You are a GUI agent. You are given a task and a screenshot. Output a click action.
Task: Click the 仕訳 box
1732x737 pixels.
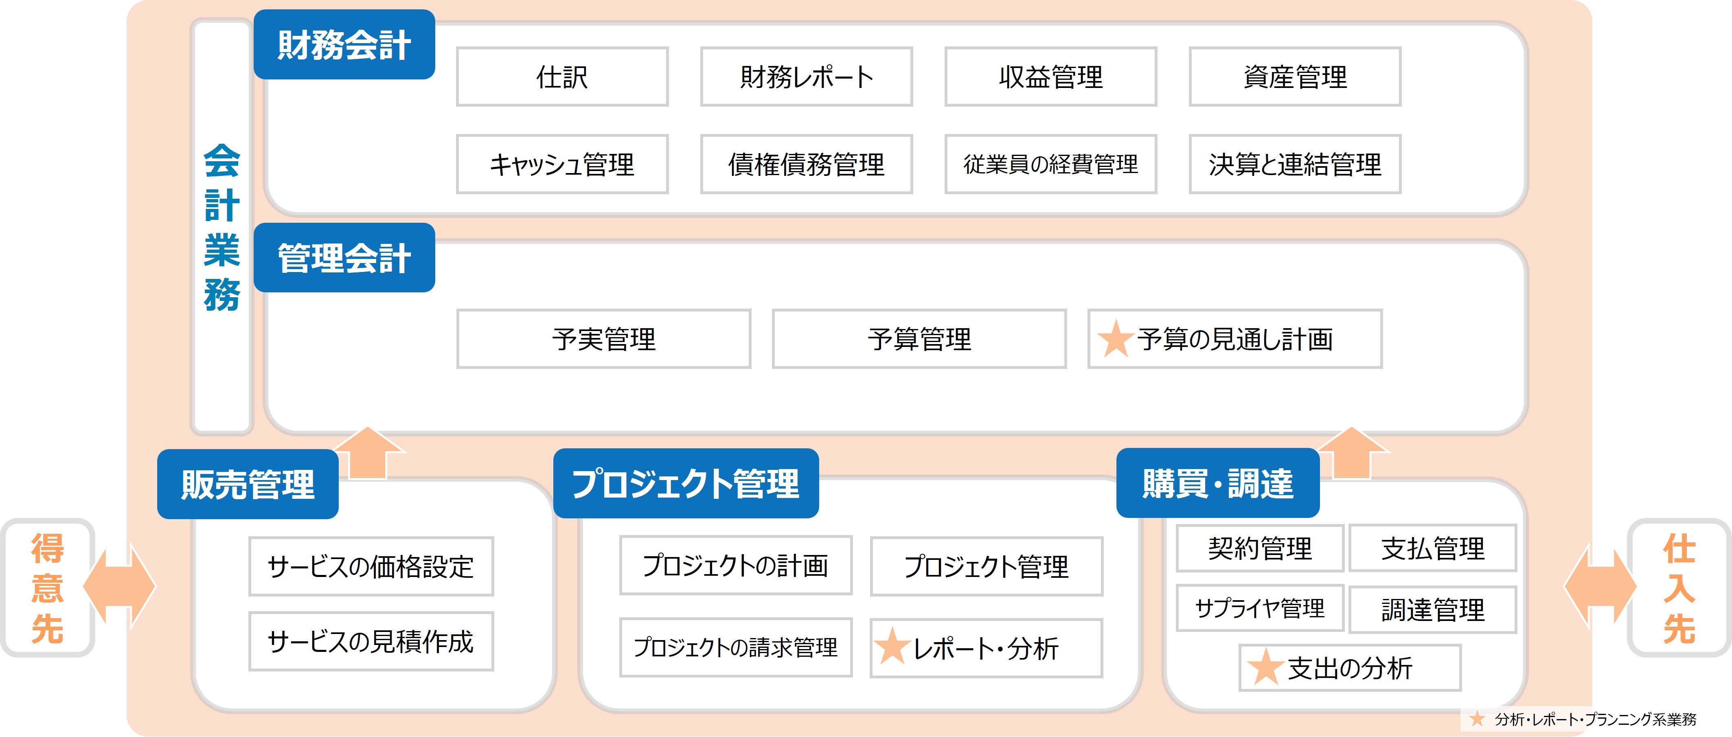tap(561, 77)
